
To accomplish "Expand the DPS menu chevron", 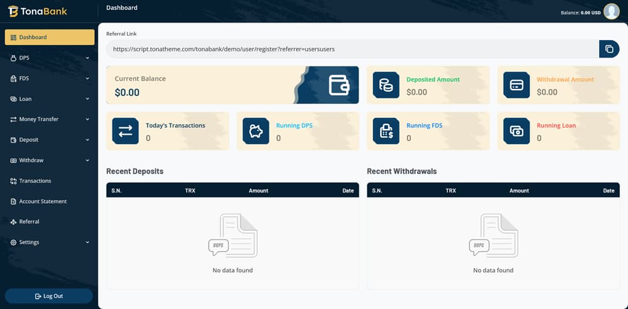I will [87, 58].
